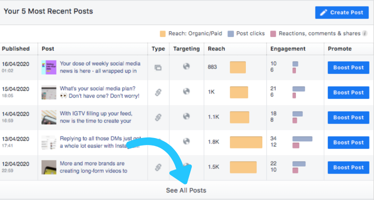
Task: Click the info icon beside reactions legend
Action: 364,33
